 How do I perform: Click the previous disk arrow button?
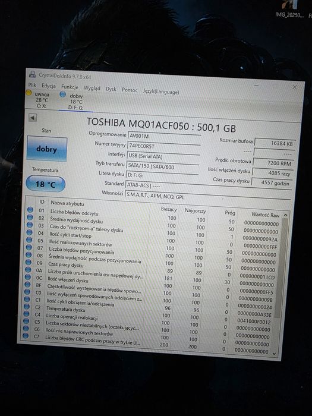(33, 118)
